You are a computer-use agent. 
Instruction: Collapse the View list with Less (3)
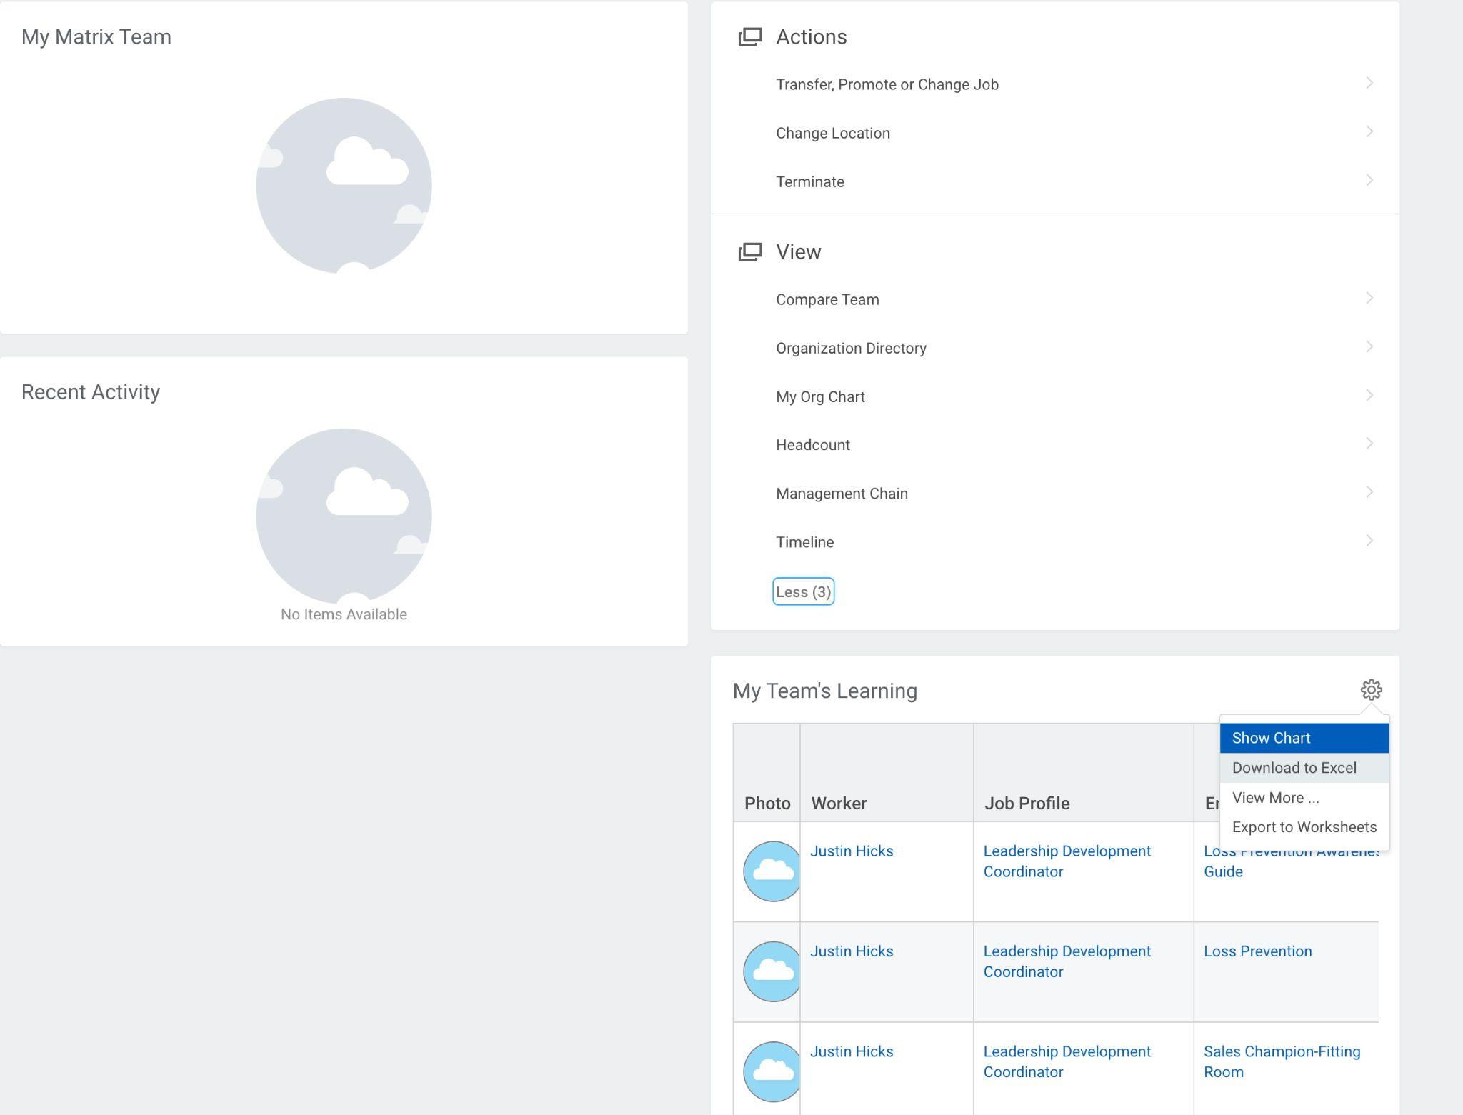(803, 591)
